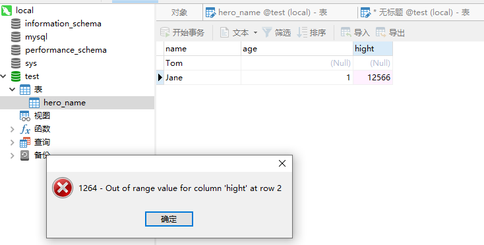The width and height of the screenshot is (484, 245).
Task: Select the 查询 queries node
Action: [42, 142]
